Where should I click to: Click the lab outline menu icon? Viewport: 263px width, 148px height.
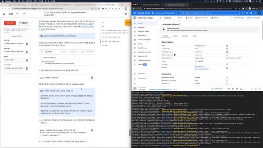click(11, 14)
